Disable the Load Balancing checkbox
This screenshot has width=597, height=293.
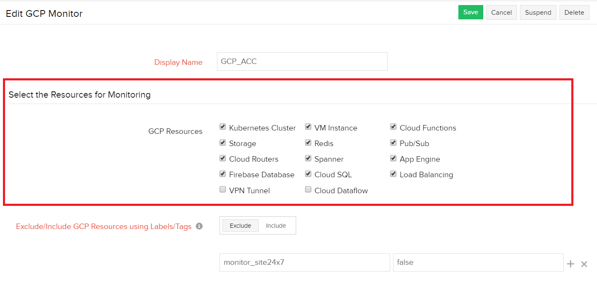click(x=393, y=174)
